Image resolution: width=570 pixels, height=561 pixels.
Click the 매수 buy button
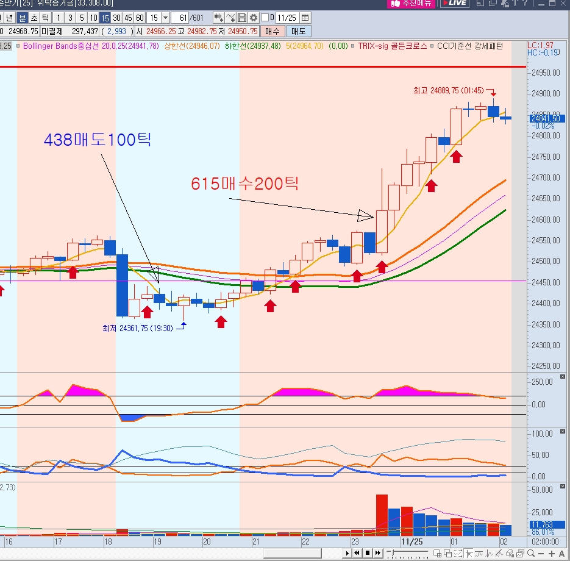tap(273, 31)
